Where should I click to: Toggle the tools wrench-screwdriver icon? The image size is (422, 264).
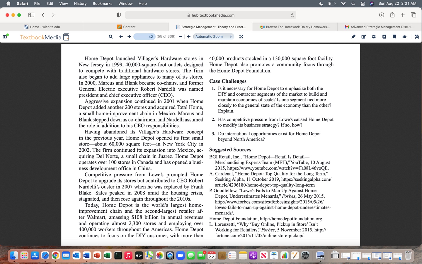(x=417, y=37)
